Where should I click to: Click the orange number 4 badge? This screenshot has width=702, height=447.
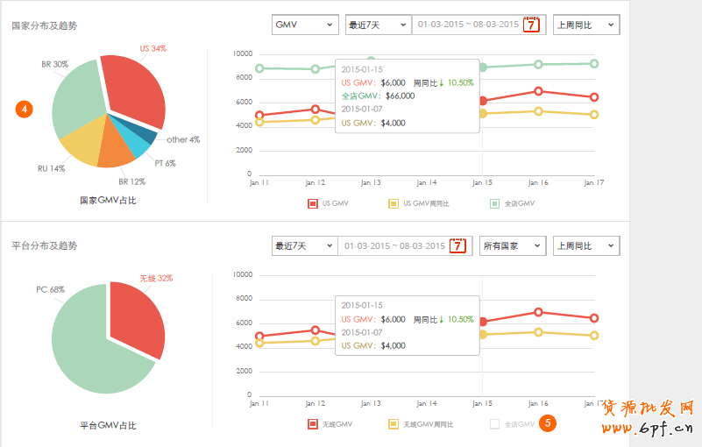pyautogui.click(x=25, y=110)
